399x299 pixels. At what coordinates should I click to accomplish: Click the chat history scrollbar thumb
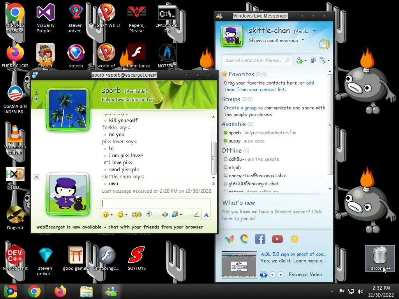pyautogui.click(x=214, y=158)
